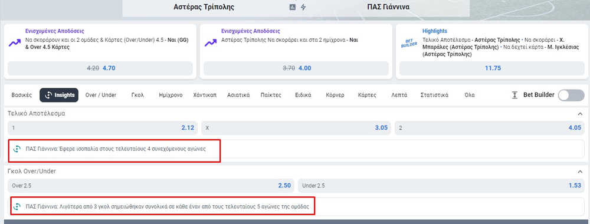The height and width of the screenshot is (224, 590).
Task: Click the lightning bolt icon beside team names
Action: pyautogui.click(x=303, y=7)
